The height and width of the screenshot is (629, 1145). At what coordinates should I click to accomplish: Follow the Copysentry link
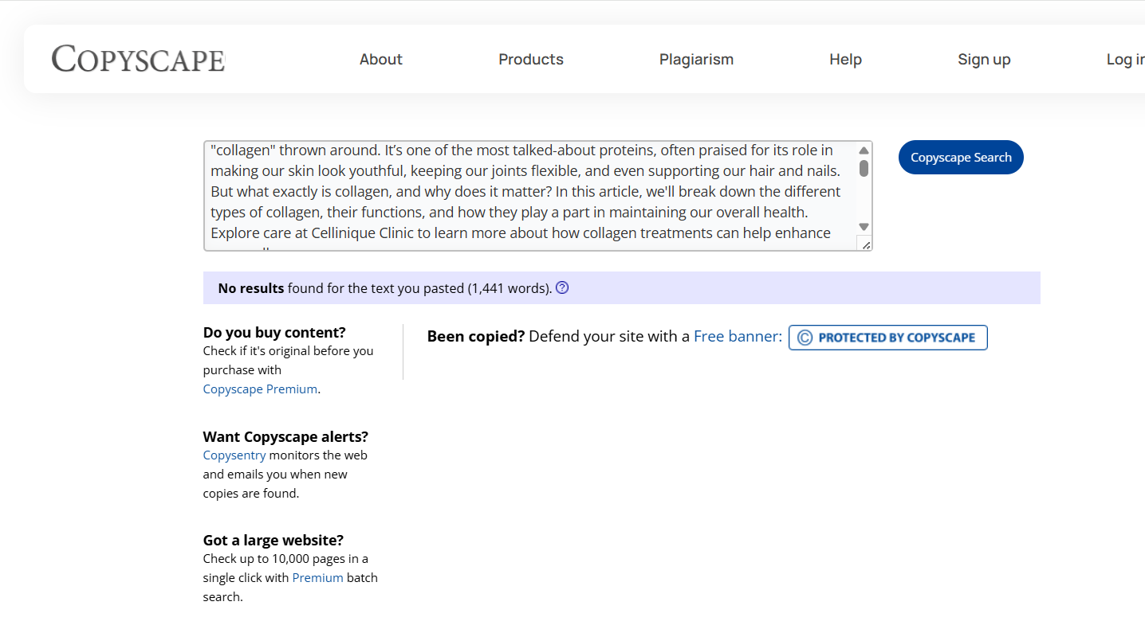coord(234,455)
